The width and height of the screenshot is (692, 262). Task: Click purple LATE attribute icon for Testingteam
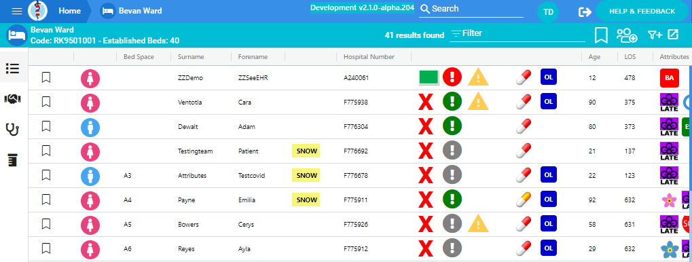click(x=669, y=151)
